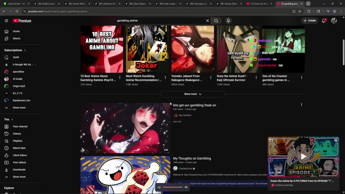The height and width of the screenshot is (194, 345).
Task: Play the Joker gambling anime recommendation short
Action: [x=147, y=49]
